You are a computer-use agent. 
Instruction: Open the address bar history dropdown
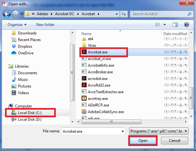pyautogui.click(x=117, y=14)
